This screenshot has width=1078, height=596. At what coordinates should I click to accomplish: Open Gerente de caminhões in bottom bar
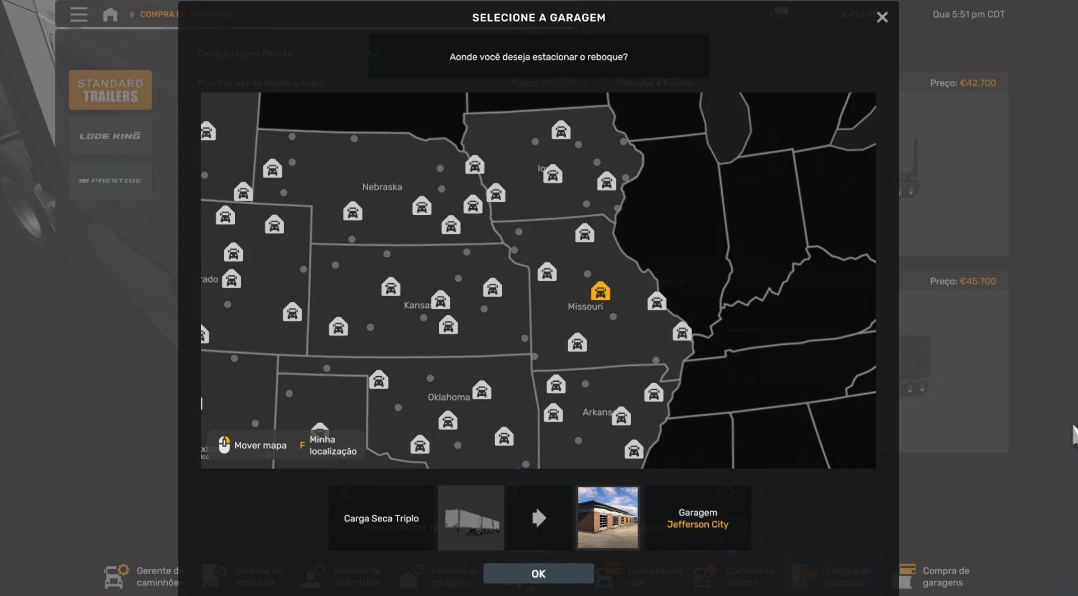[x=144, y=576]
